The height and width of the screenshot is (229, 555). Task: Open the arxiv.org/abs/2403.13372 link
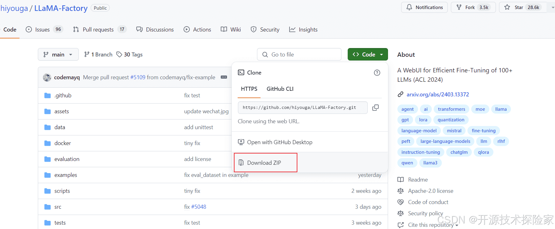pyautogui.click(x=438, y=95)
